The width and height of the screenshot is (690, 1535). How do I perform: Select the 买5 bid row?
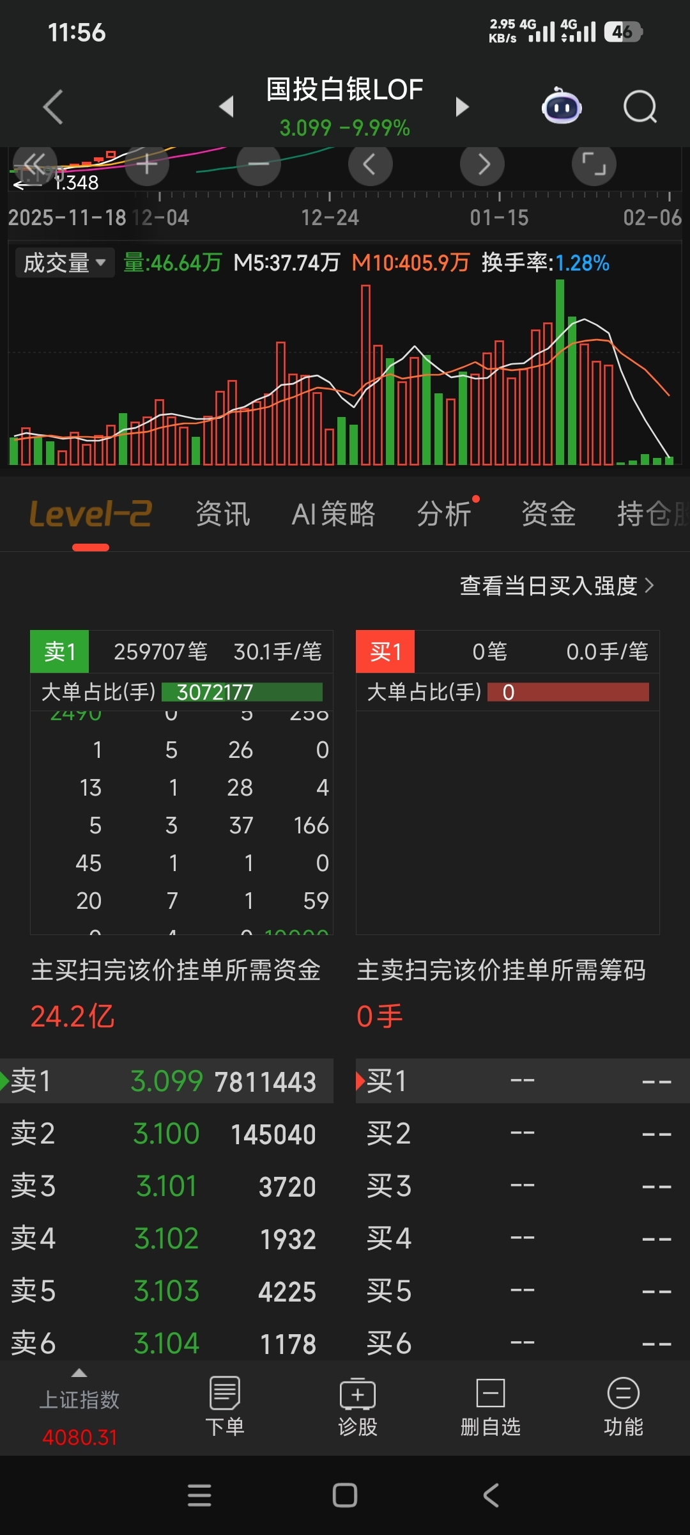click(523, 1291)
